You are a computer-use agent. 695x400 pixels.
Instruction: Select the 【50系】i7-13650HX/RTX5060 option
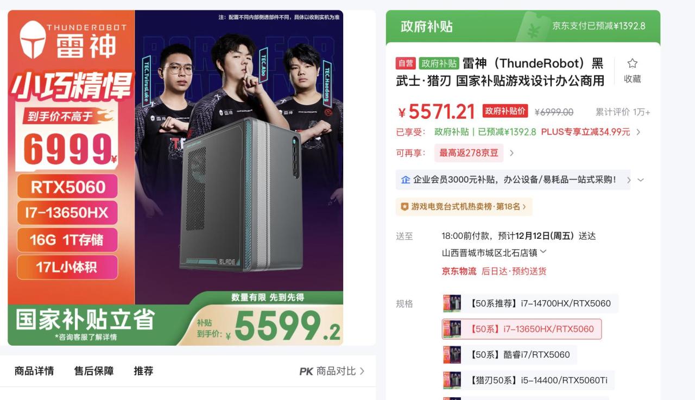[x=522, y=329]
